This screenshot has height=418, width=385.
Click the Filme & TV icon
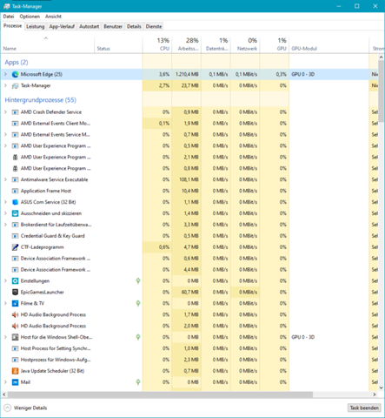point(15,303)
